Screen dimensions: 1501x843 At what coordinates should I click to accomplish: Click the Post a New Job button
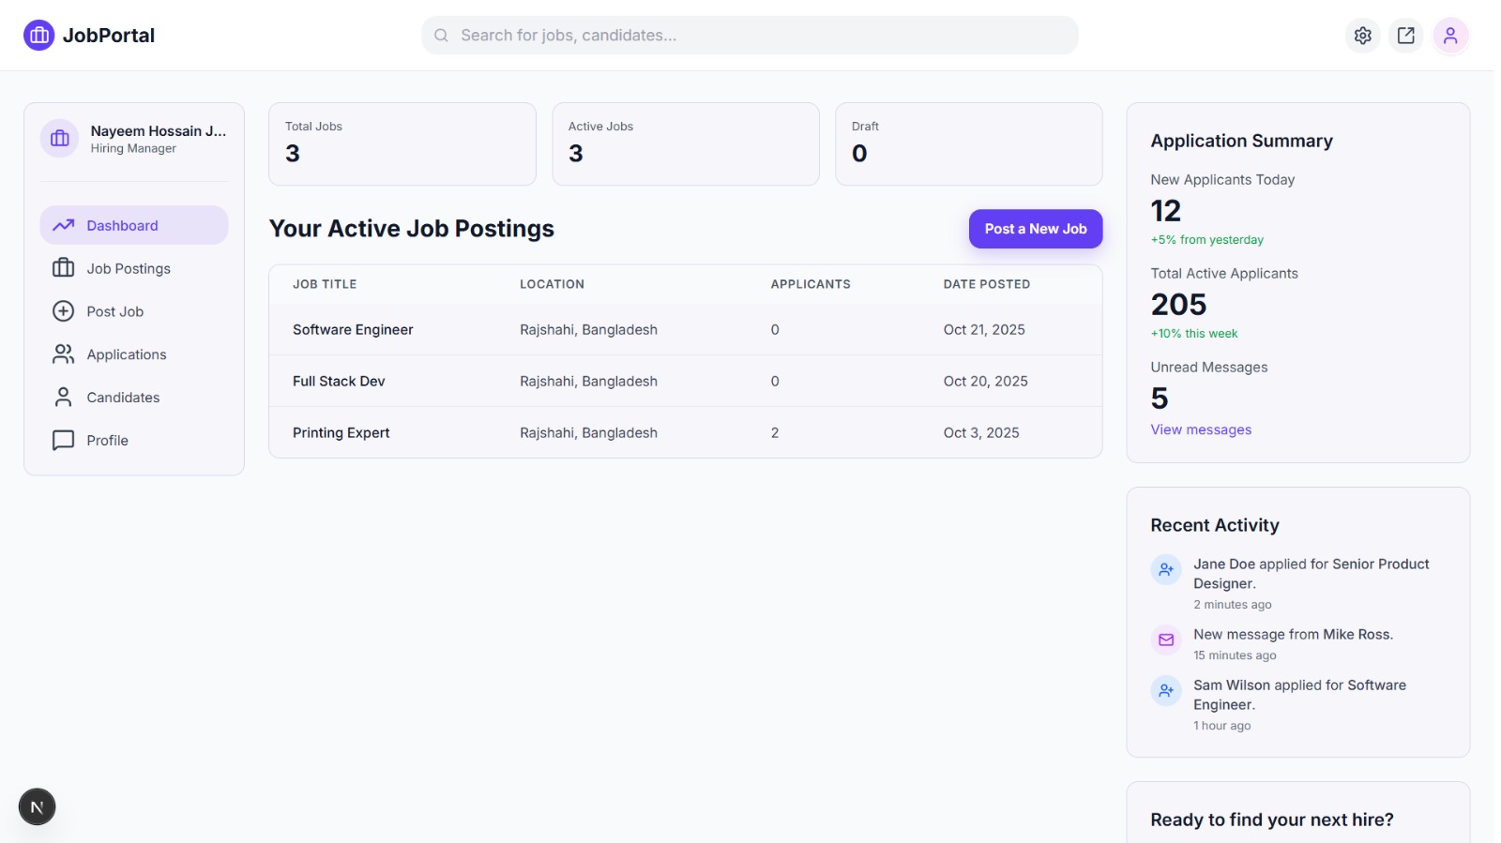click(x=1036, y=229)
